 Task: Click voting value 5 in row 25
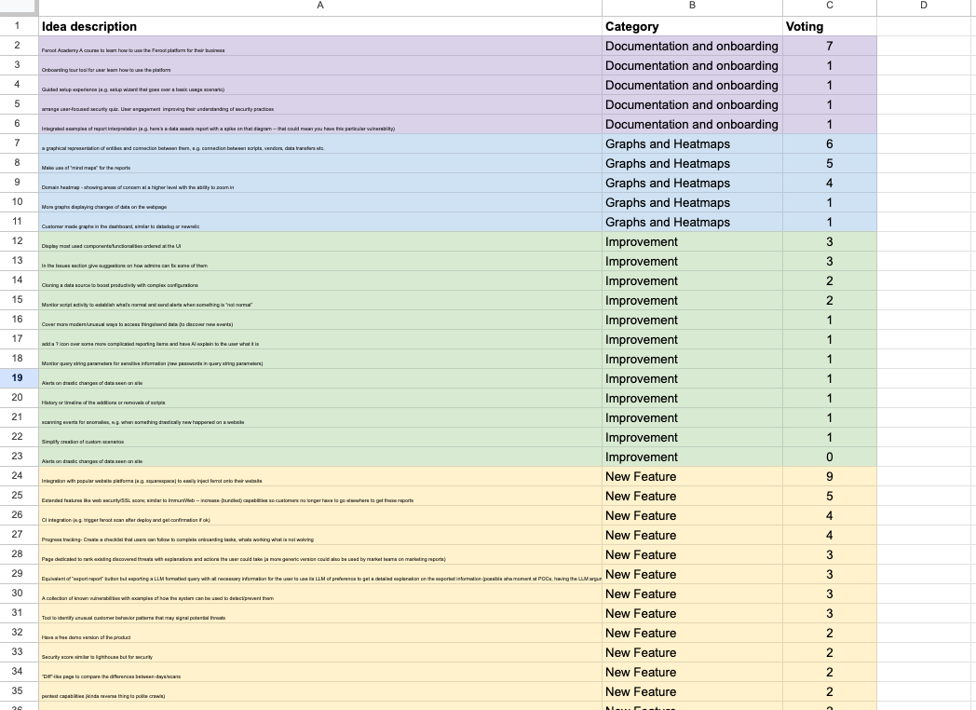pos(830,496)
